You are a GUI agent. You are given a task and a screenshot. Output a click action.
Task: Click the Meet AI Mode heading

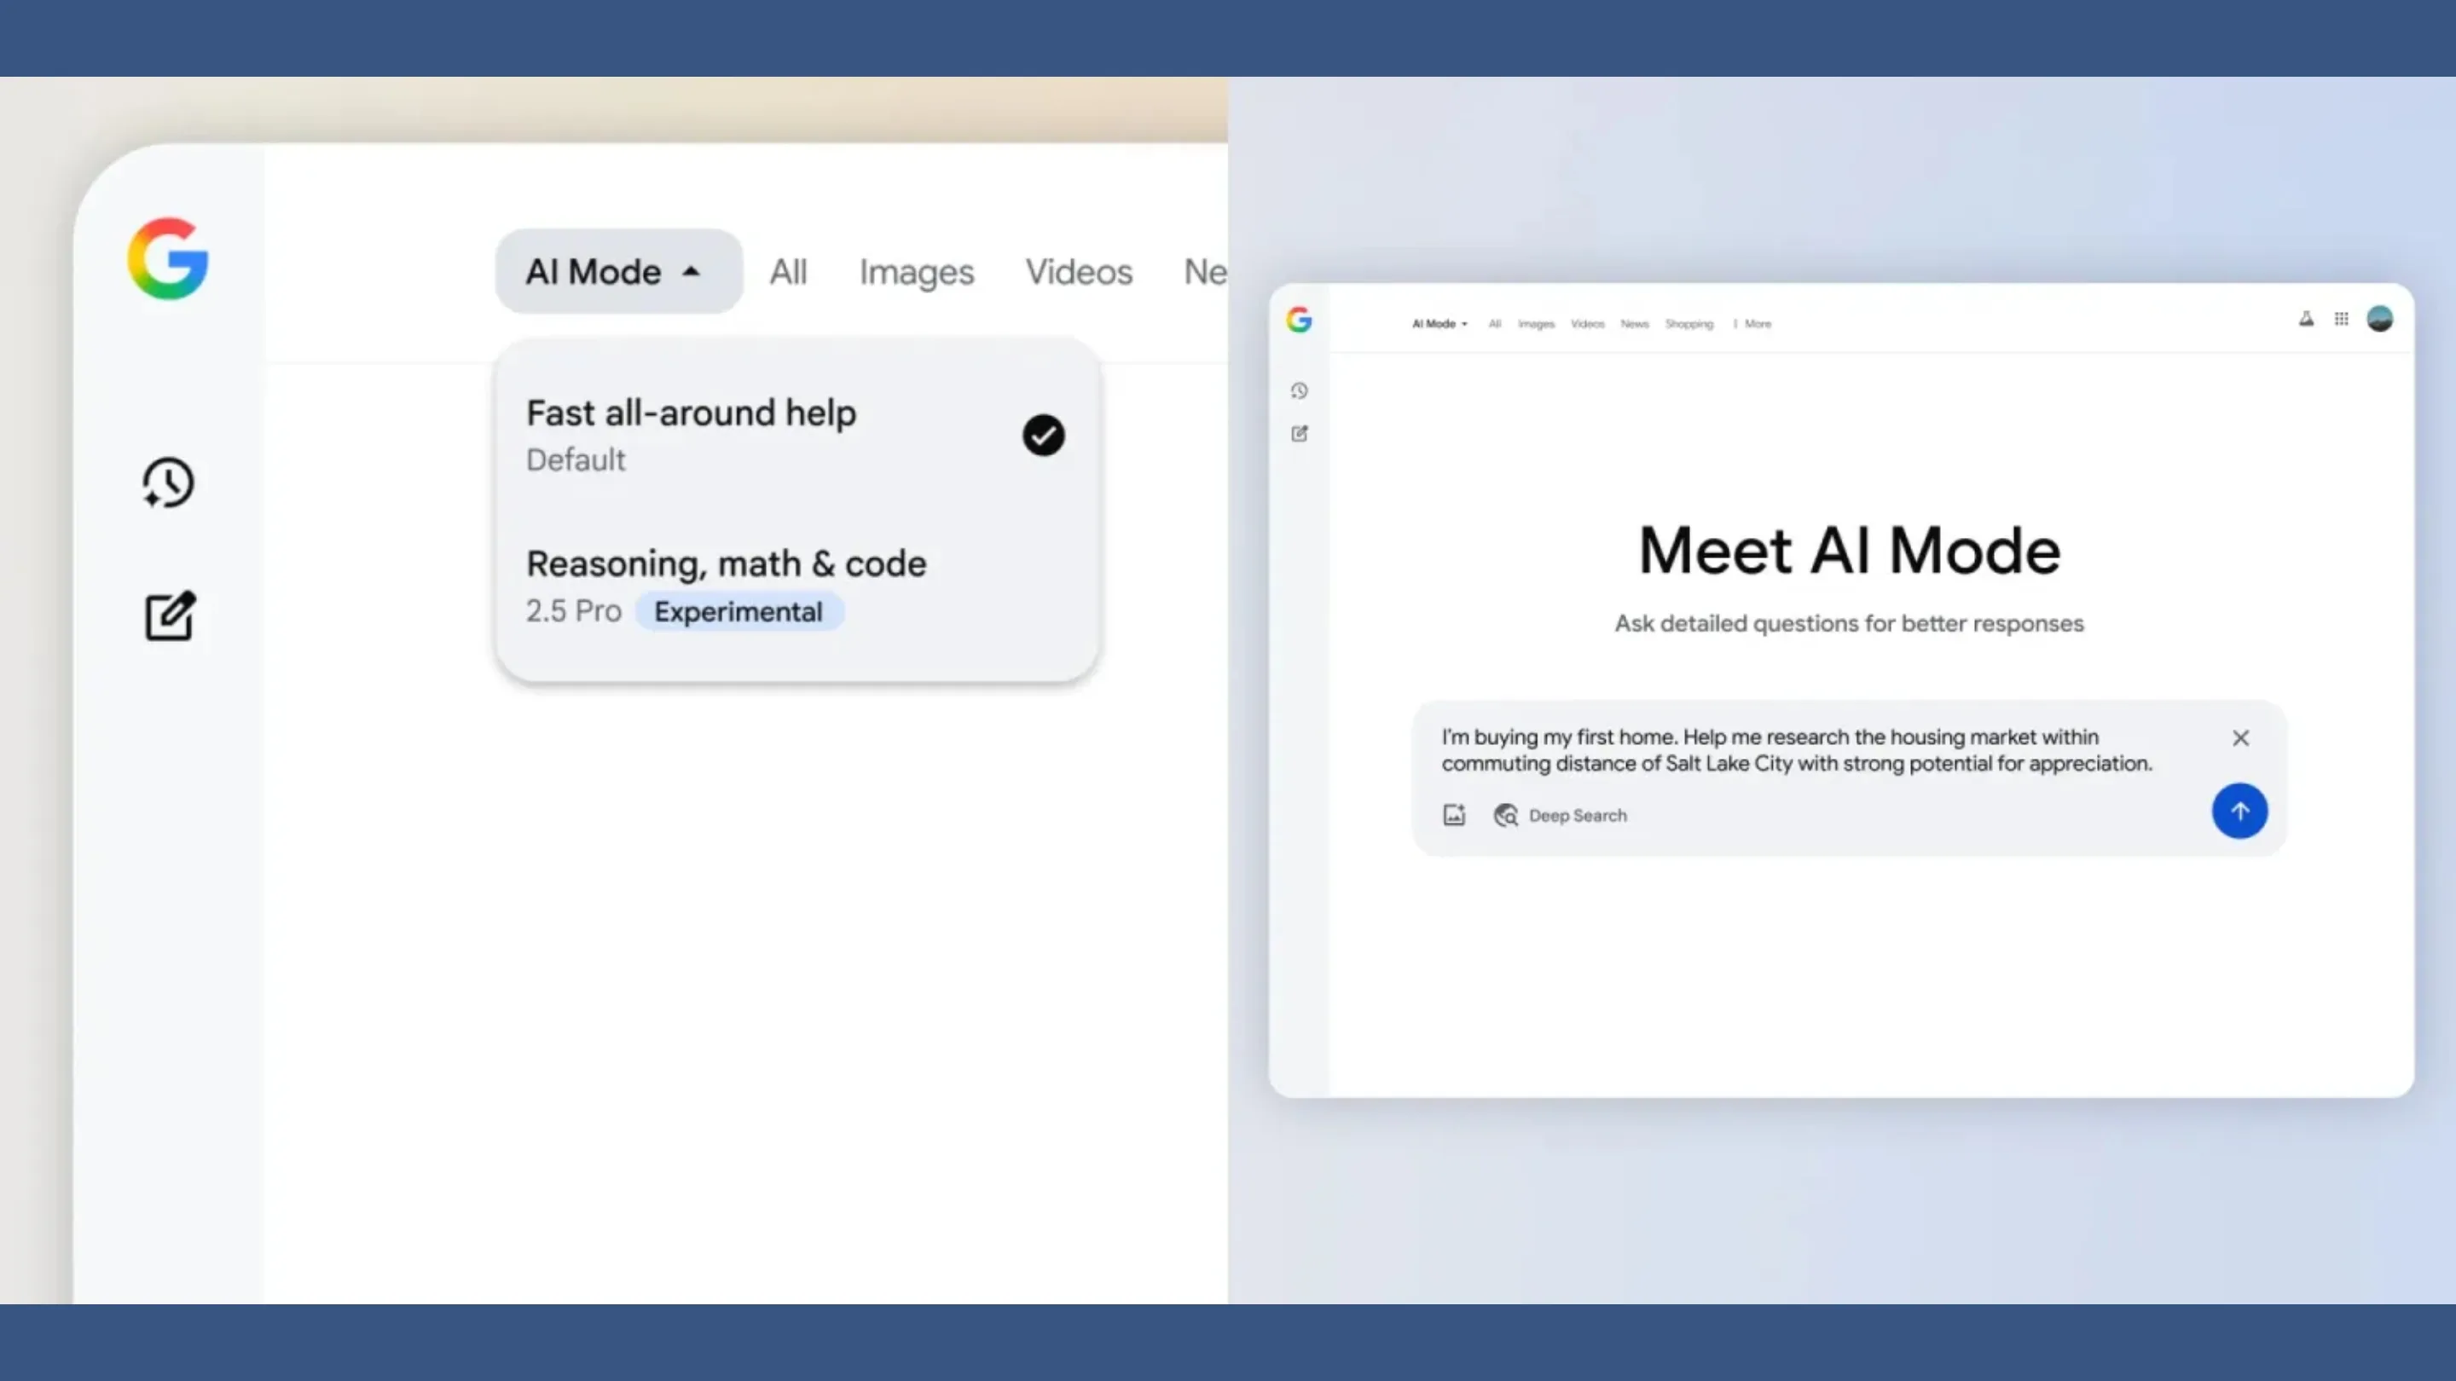click(x=1849, y=551)
